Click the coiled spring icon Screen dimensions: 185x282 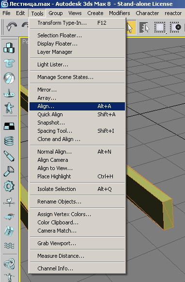(9, 141)
